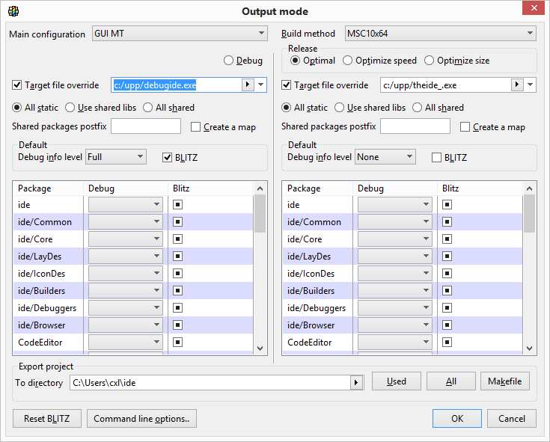Click the app icon in title bar
This screenshot has width=550, height=442.
13,11
